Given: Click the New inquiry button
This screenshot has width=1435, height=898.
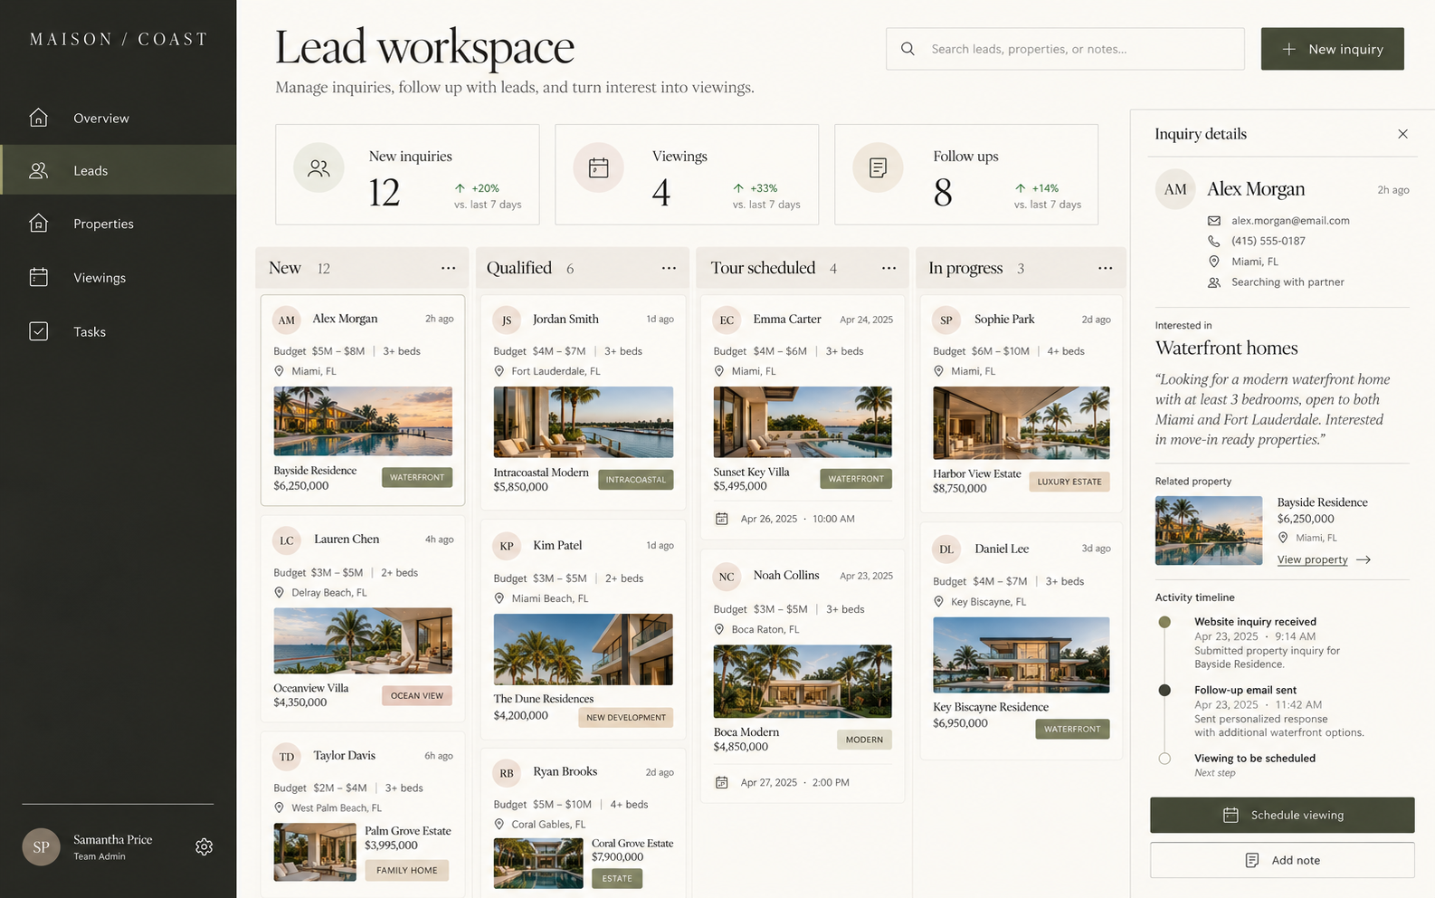Looking at the screenshot, I should point(1332,49).
